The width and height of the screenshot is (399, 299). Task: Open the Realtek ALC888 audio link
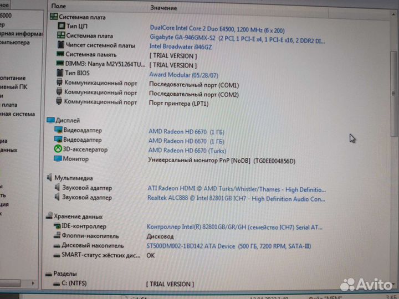[236, 199]
